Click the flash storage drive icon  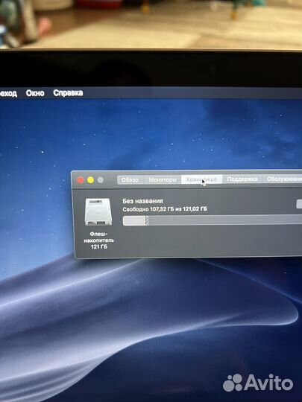[98, 211]
